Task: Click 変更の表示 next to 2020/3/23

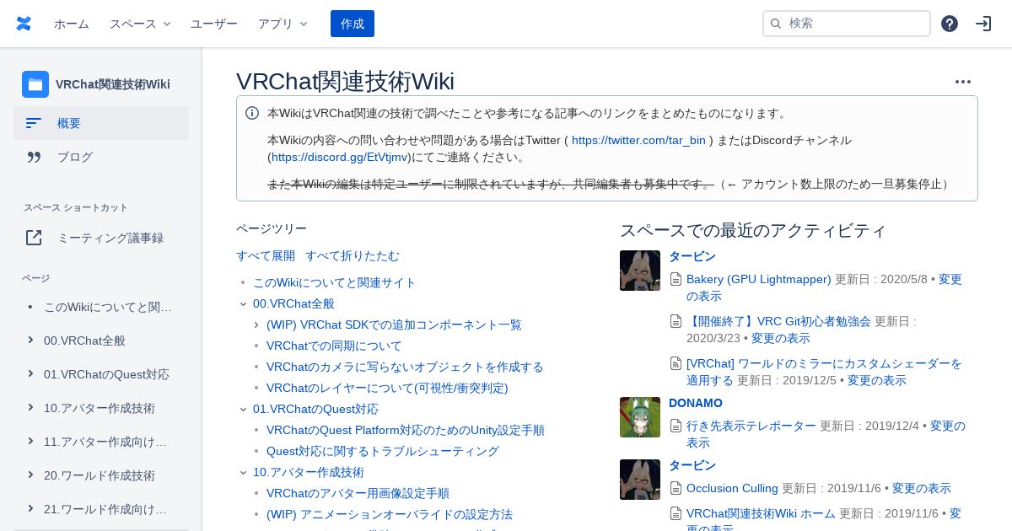Action: [781, 338]
